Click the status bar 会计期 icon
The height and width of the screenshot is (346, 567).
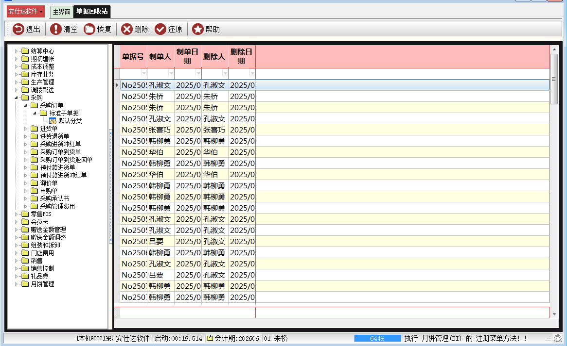coord(210,338)
